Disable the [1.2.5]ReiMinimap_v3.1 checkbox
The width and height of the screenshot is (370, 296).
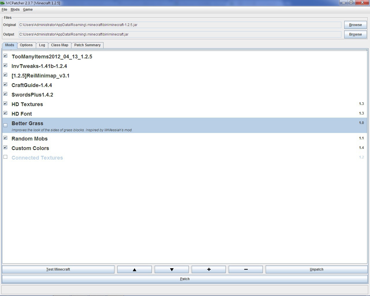point(5,75)
